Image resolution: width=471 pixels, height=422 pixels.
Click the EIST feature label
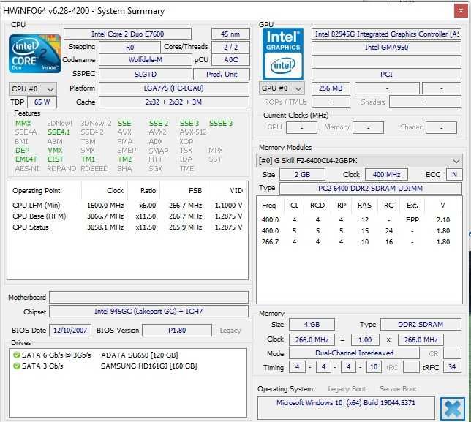[x=56, y=159]
